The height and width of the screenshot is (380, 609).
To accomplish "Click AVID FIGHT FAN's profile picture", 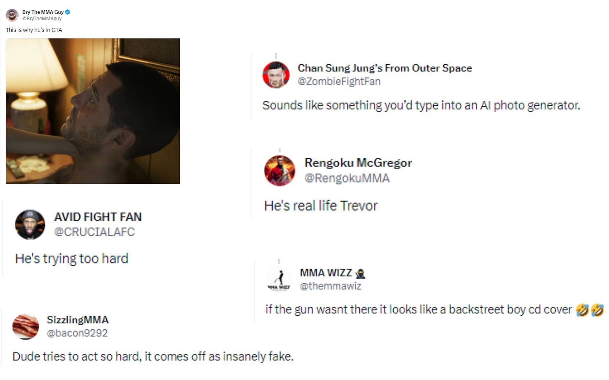I will pos(30,225).
